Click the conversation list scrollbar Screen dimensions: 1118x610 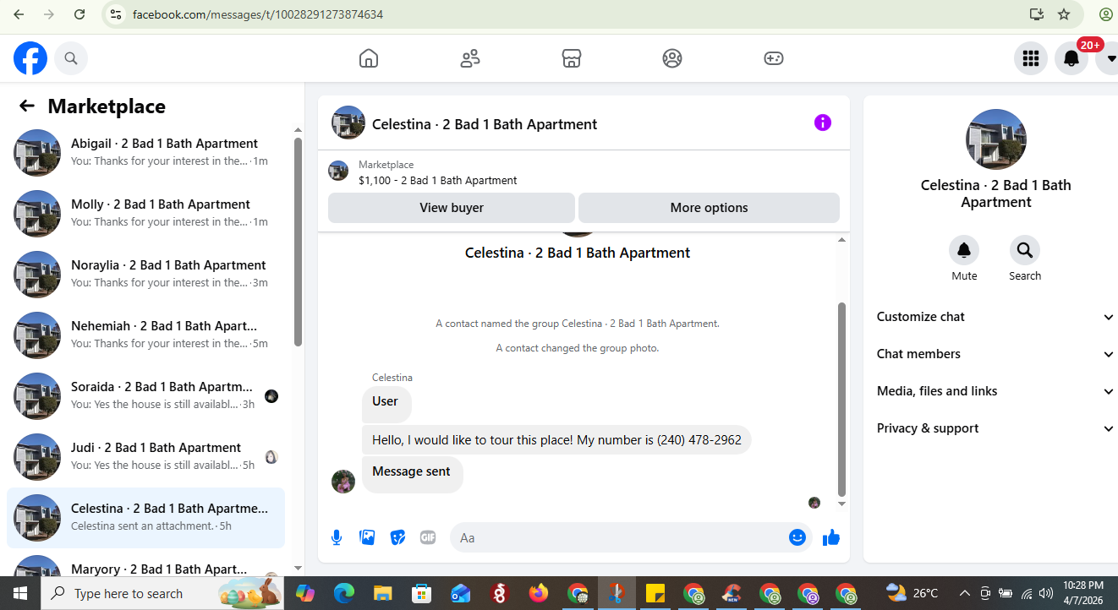298,241
